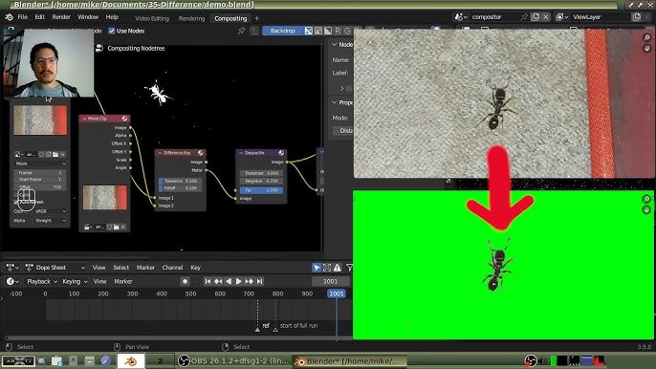Click the play animation button
656x369 pixels.
[239, 282]
